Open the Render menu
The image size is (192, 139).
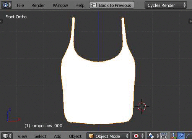pos(38,5)
